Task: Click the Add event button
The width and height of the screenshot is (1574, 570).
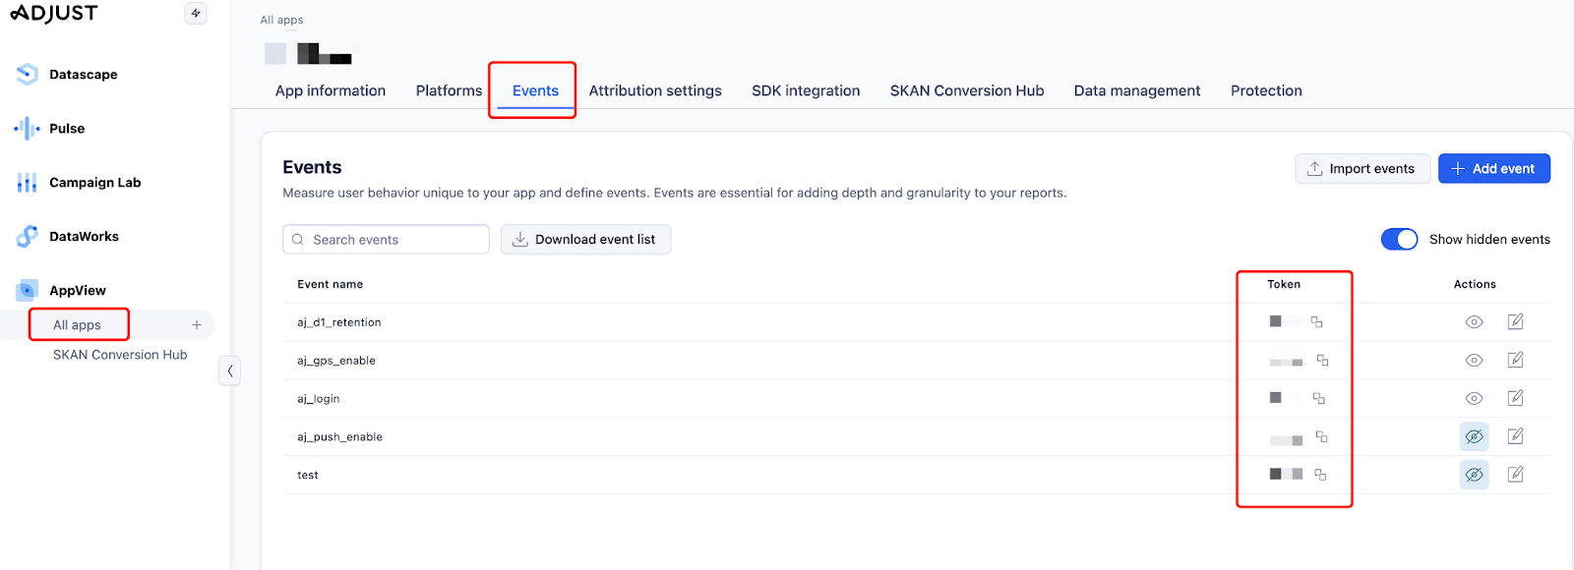Action: point(1494,168)
